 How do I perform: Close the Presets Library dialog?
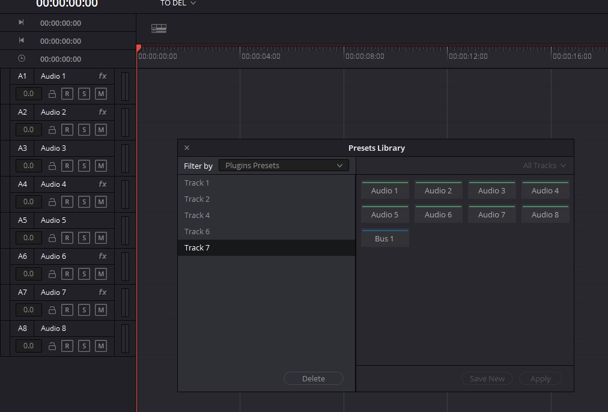tap(187, 148)
